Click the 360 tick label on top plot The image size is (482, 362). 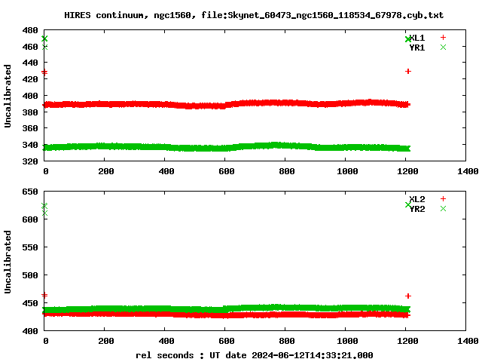pyautogui.click(x=30, y=128)
